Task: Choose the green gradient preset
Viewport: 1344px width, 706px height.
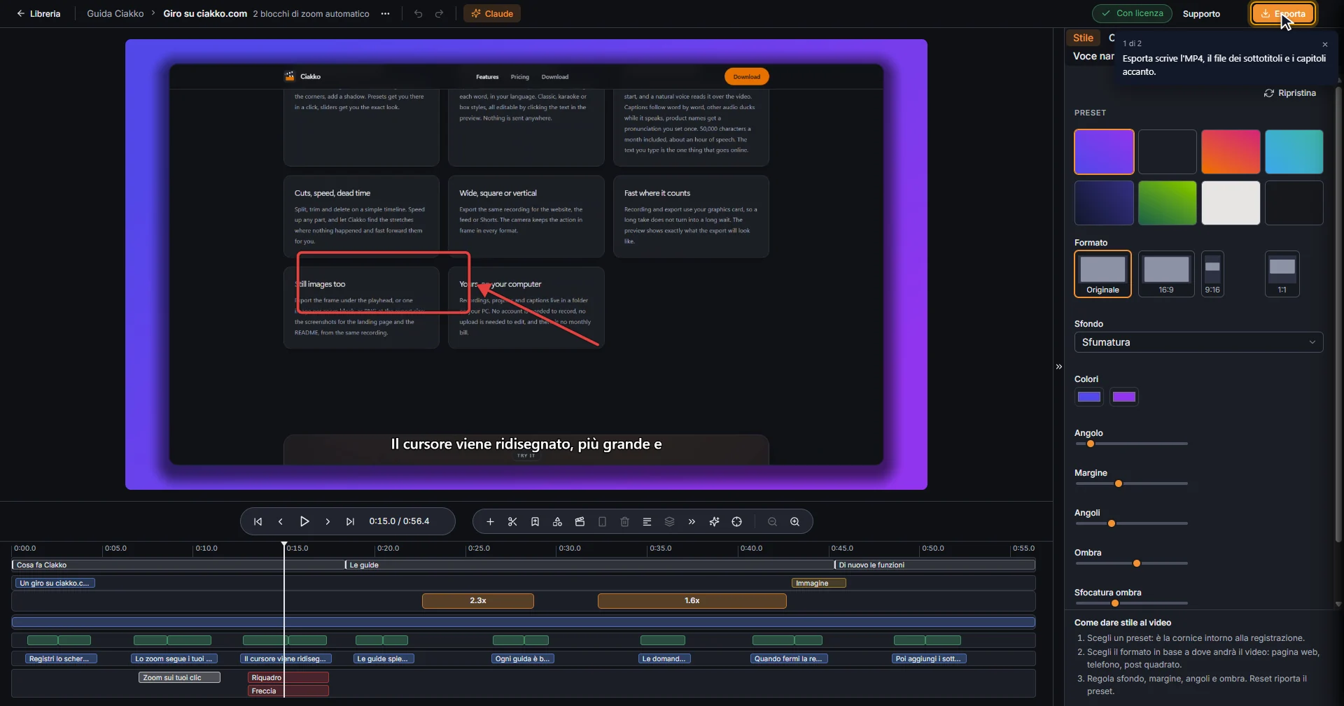Action: [1167, 203]
